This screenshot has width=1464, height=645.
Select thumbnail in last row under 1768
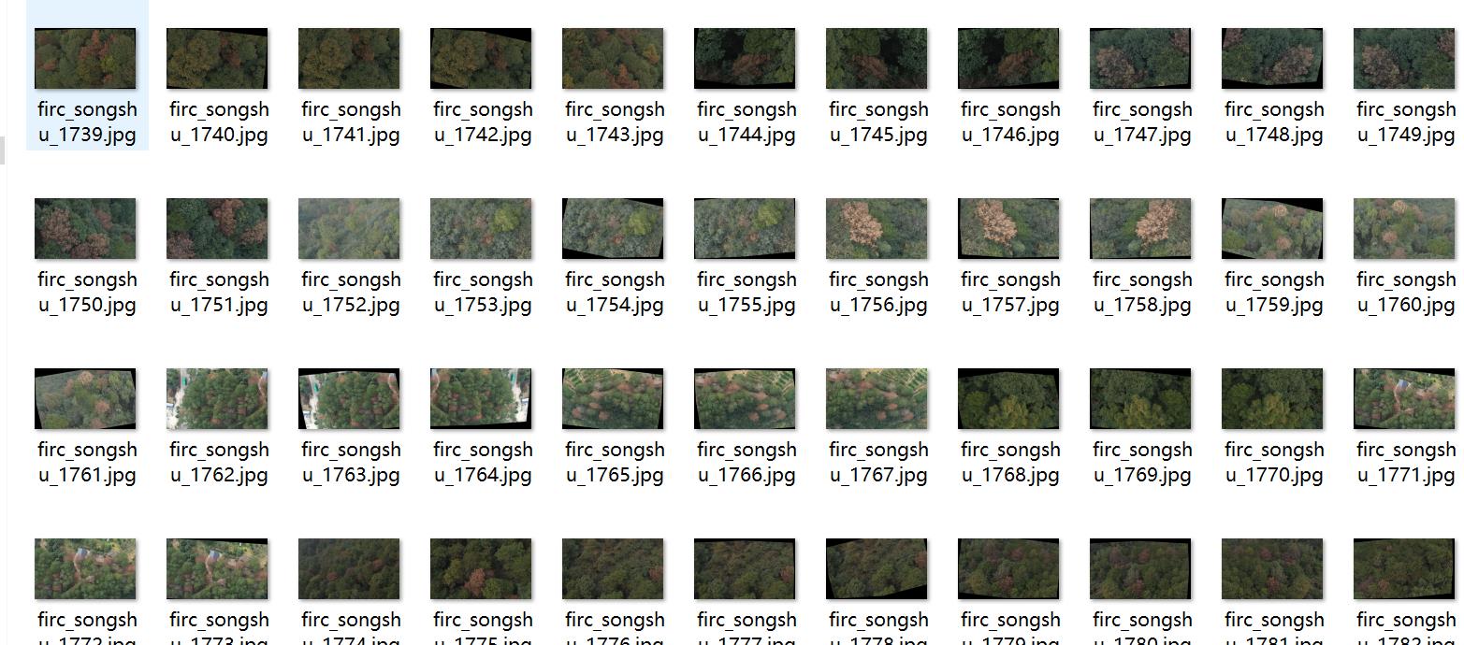(x=1008, y=568)
